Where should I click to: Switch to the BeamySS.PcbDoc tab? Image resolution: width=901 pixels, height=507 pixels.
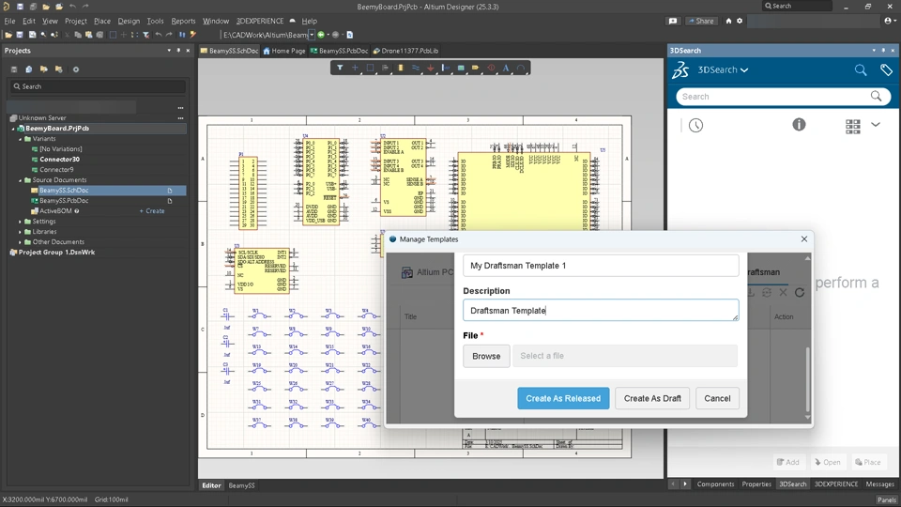coord(339,51)
